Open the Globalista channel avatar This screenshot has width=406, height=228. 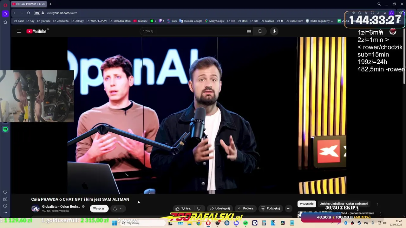pyautogui.click(x=36, y=208)
